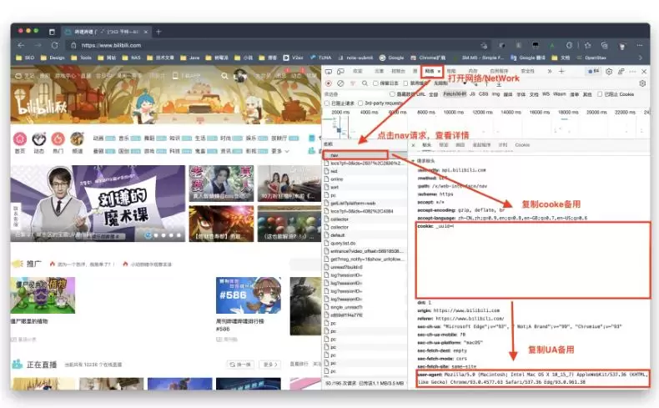Screen dimensions: 659x408
Task: Click the 更多 button in 正在直播 section
Action: [x=269, y=365]
